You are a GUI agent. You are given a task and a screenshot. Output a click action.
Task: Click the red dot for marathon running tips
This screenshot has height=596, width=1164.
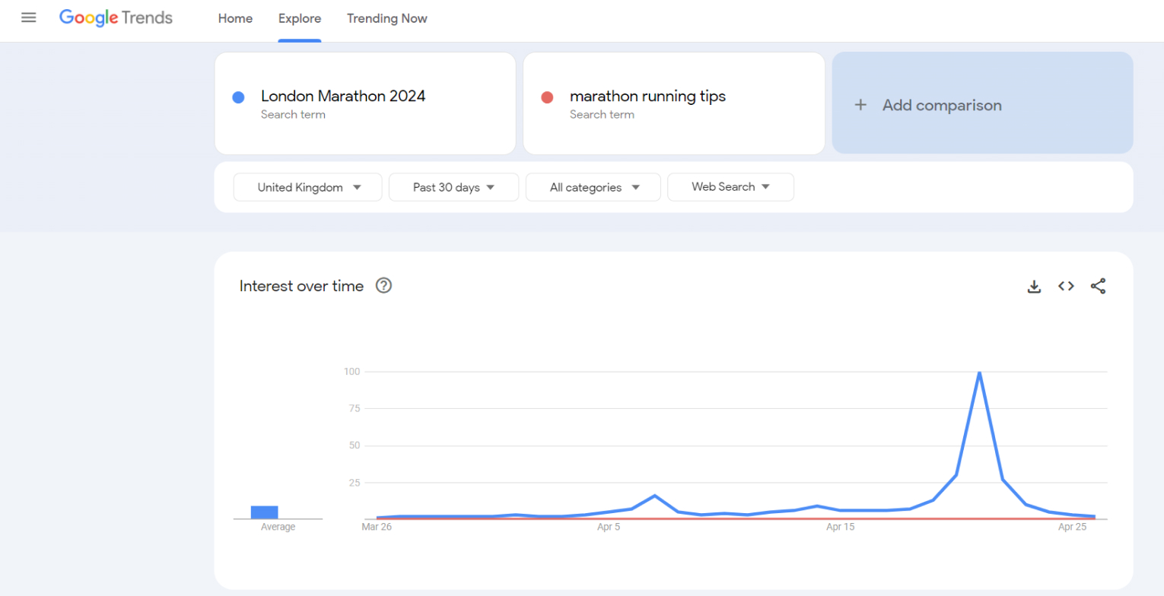tap(546, 97)
